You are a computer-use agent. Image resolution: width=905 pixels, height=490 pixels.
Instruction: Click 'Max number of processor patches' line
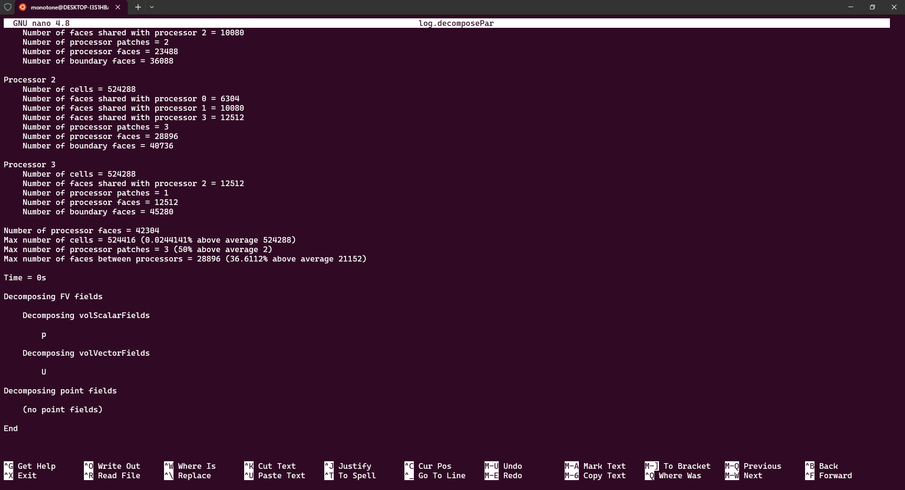tap(138, 249)
